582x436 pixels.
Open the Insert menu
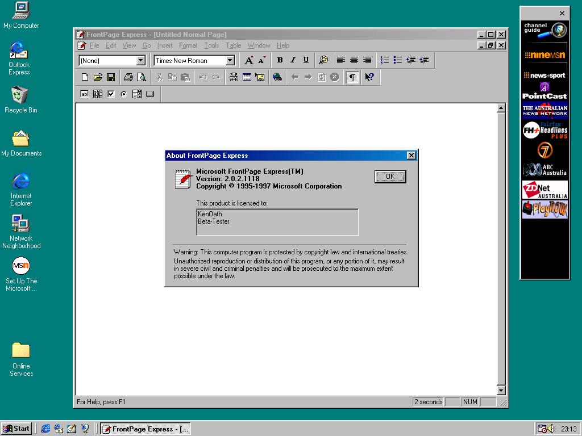pyautogui.click(x=164, y=45)
